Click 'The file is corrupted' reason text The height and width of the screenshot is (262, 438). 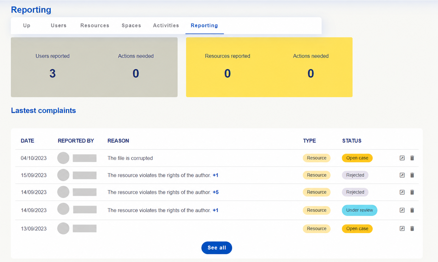[x=130, y=158]
